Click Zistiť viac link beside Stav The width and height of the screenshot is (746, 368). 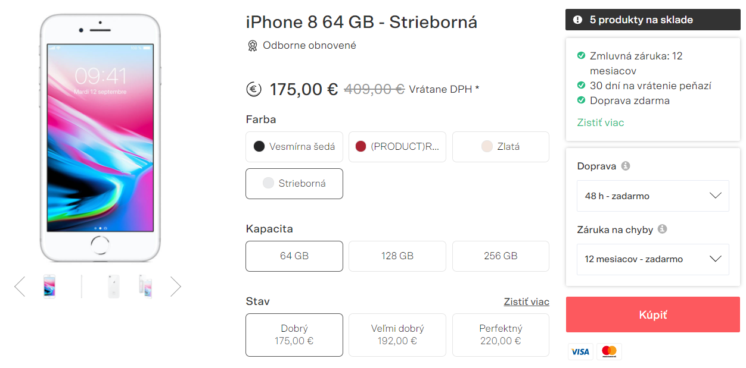pyautogui.click(x=526, y=301)
